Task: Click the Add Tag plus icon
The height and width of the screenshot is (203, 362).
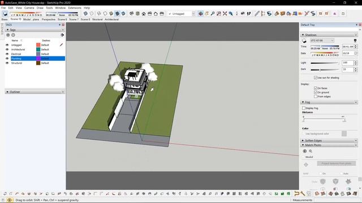Action: point(8,35)
